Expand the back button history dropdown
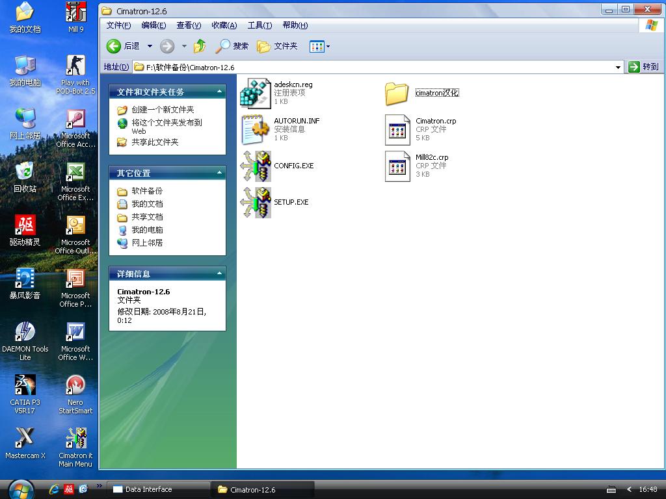Screen dimensions: 666x499 [x=150, y=46]
